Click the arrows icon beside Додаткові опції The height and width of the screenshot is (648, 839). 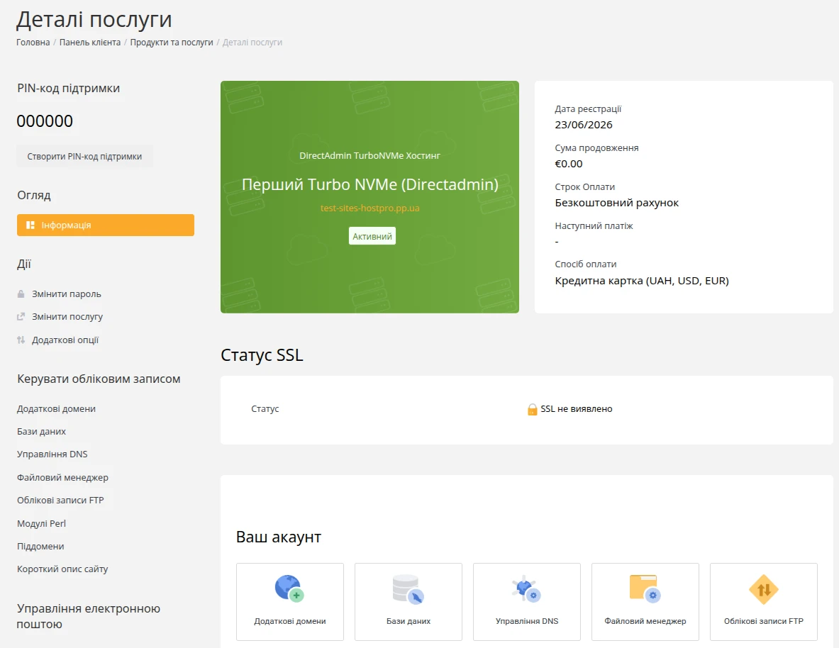click(21, 340)
